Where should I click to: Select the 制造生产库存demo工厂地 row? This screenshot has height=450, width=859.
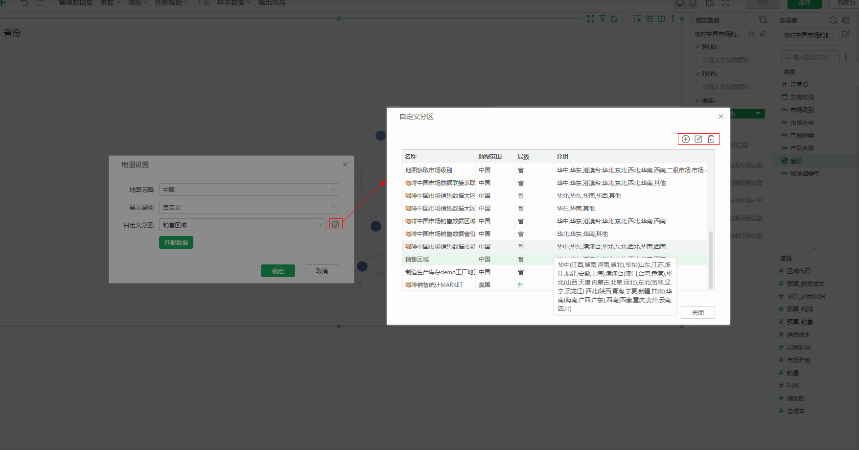pos(555,272)
